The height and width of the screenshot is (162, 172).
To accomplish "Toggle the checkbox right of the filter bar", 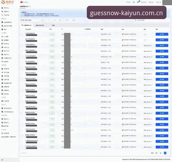I will click(135, 20).
